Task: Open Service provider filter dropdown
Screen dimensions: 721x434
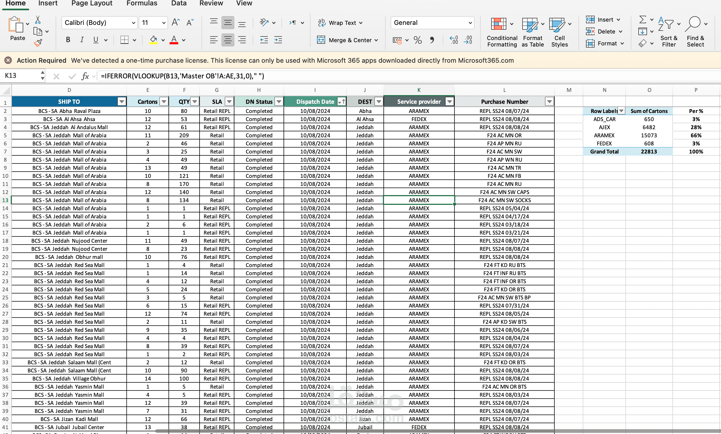Action: pyautogui.click(x=450, y=102)
